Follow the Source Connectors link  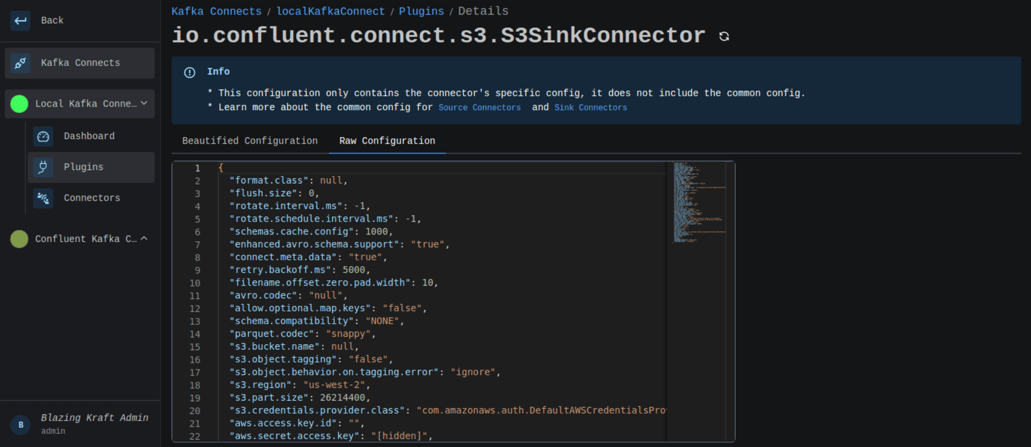click(x=480, y=108)
